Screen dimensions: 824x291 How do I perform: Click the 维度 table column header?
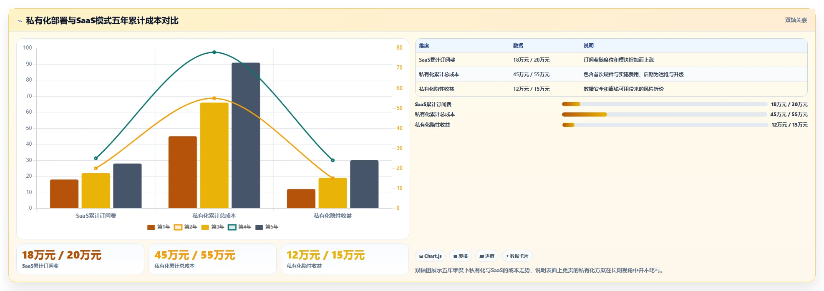pos(424,46)
